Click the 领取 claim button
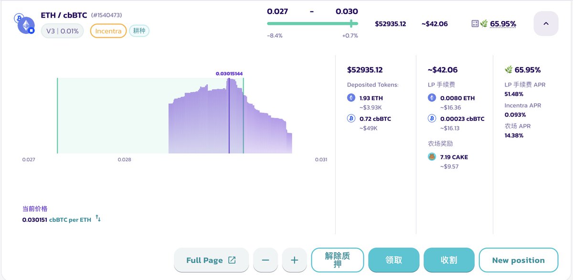 tap(394, 260)
